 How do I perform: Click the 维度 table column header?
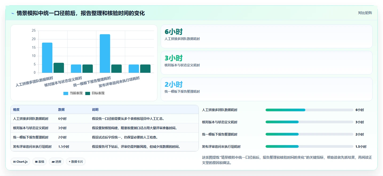point(16,110)
